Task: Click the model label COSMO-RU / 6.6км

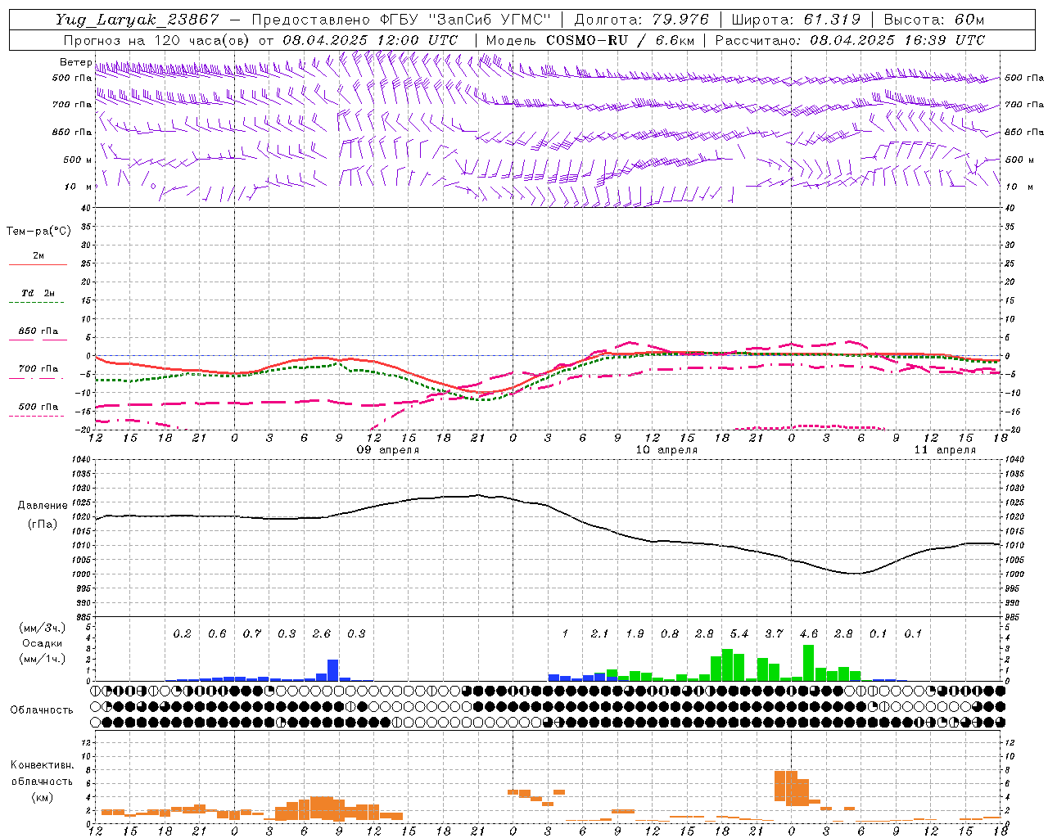Action: [620, 40]
